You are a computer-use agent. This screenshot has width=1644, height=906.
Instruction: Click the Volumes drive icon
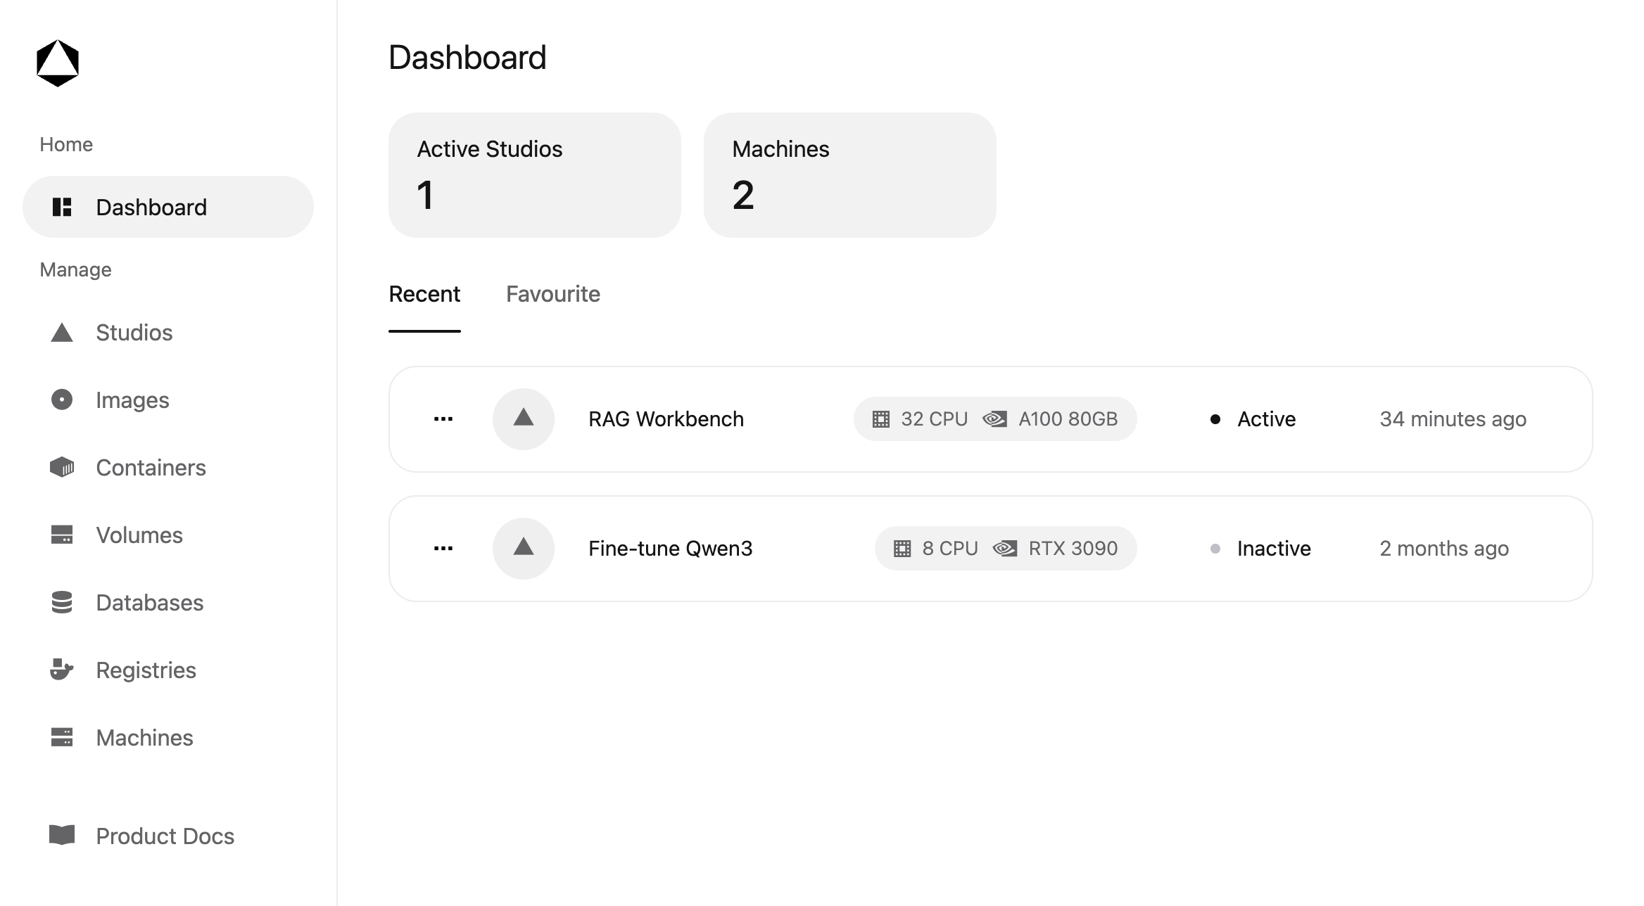[x=62, y=535]
